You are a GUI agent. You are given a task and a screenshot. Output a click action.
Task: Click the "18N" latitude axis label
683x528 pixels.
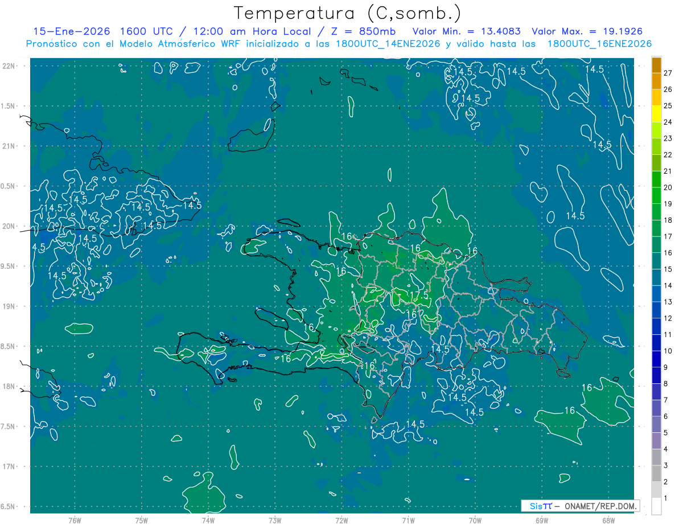coord(9,386)
